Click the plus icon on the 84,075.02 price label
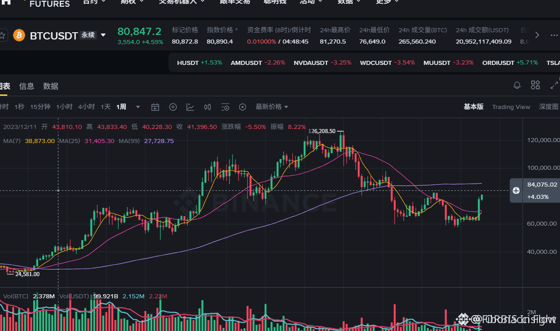The image size is (560, 331). tap(516, 190)
